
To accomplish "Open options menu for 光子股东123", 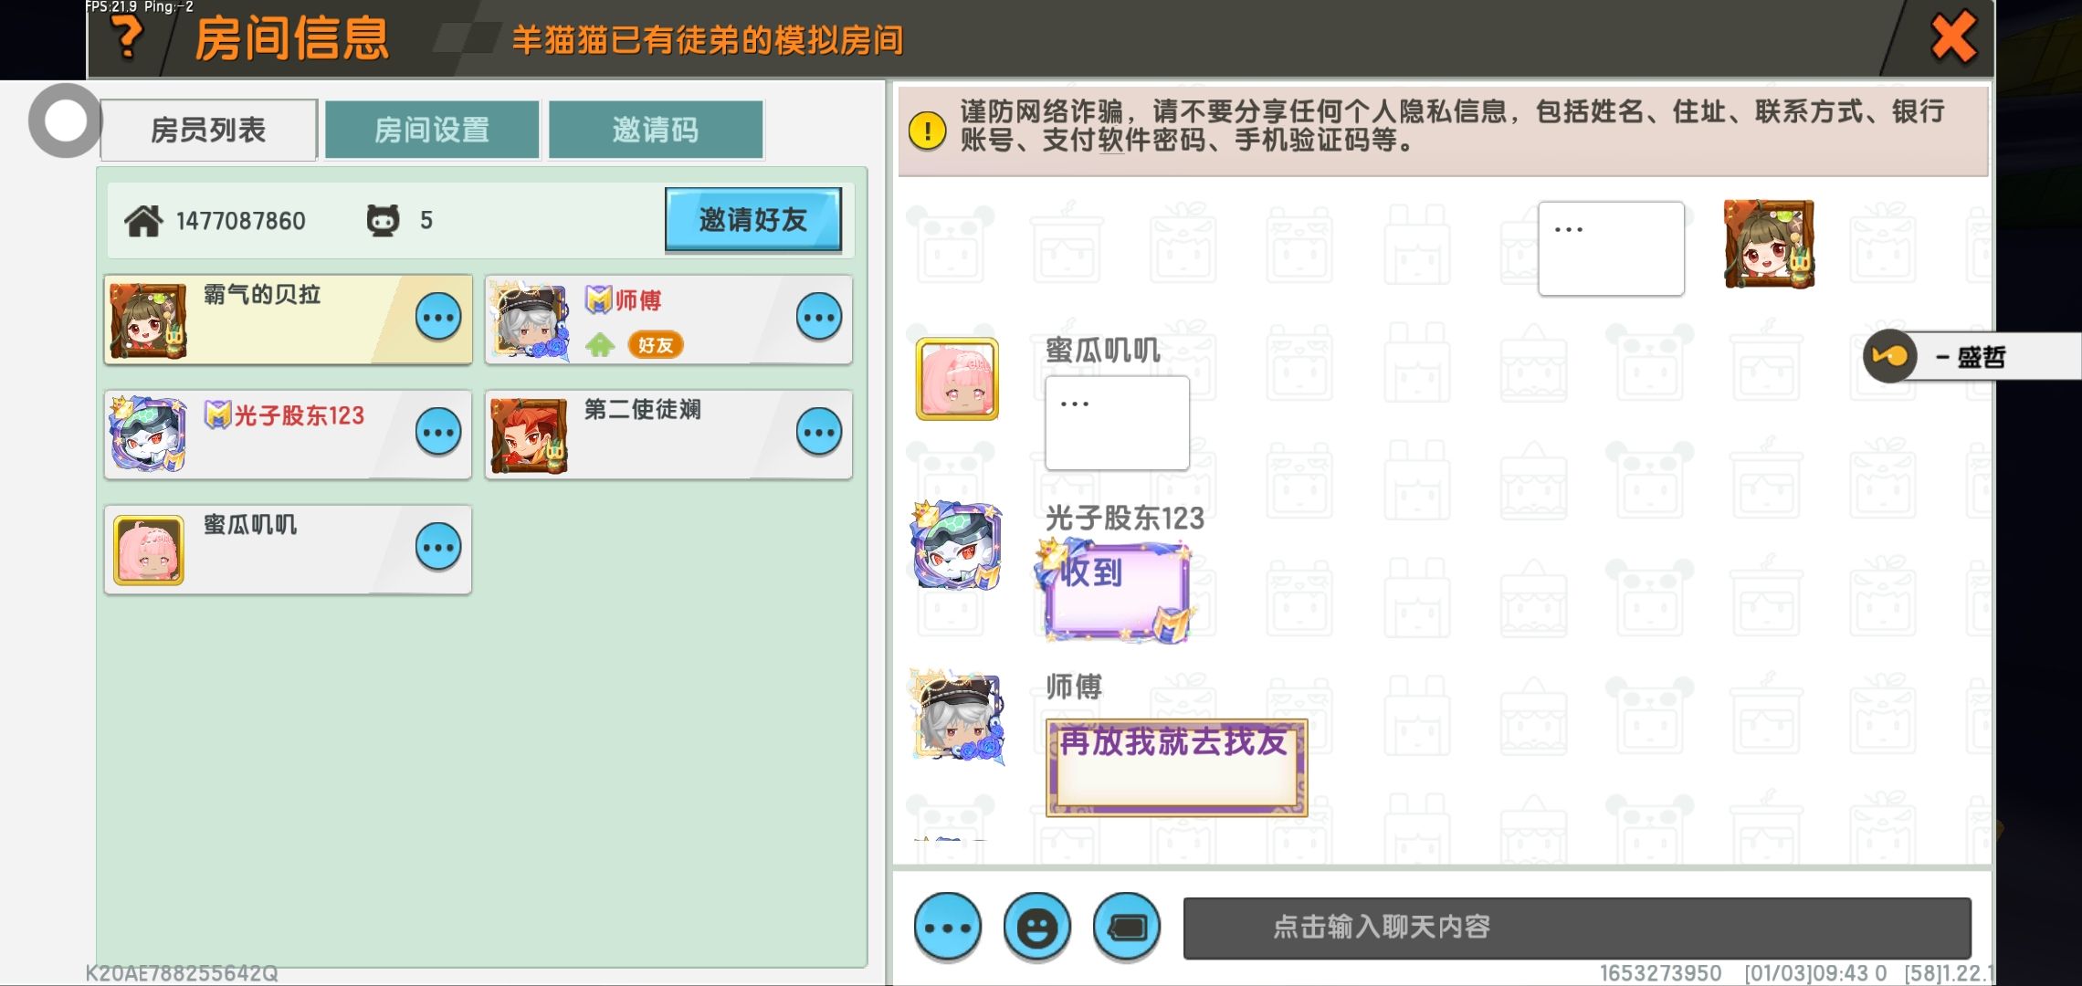I will point(438,432).
